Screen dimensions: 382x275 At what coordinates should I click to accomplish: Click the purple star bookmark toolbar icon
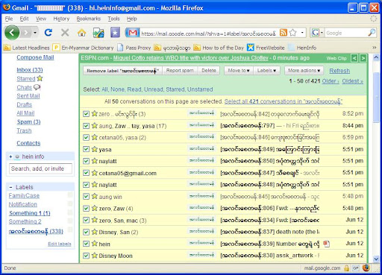pyautogui.click(x=115, y=33)
